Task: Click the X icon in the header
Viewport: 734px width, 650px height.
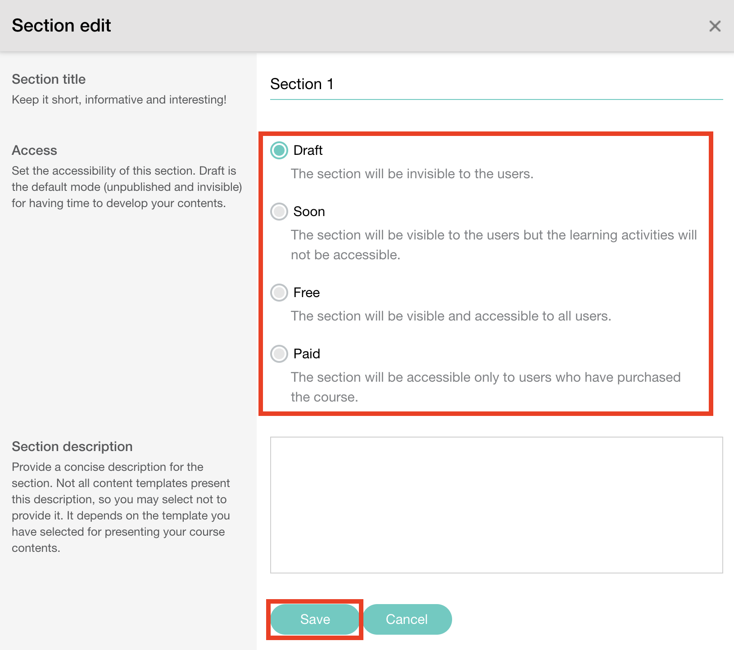Action: [x=715, y=26]
